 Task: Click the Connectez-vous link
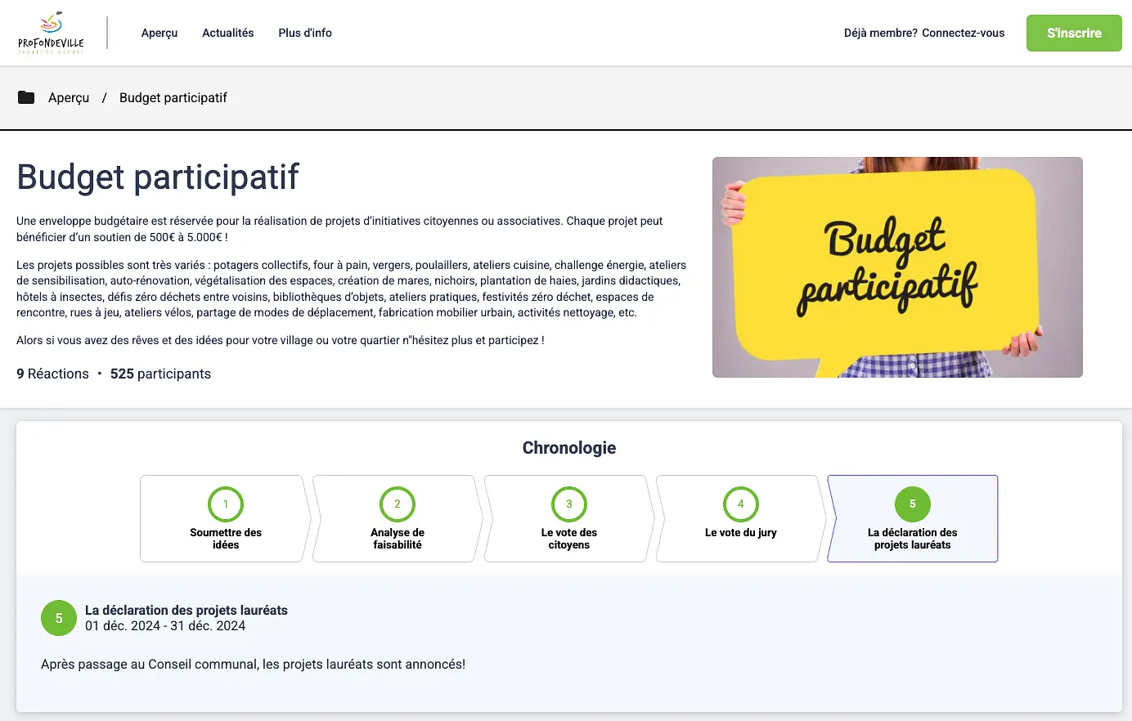click(963, 33)
